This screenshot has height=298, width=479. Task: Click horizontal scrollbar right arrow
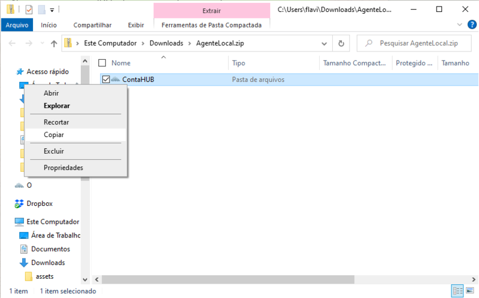click(474, 279)
